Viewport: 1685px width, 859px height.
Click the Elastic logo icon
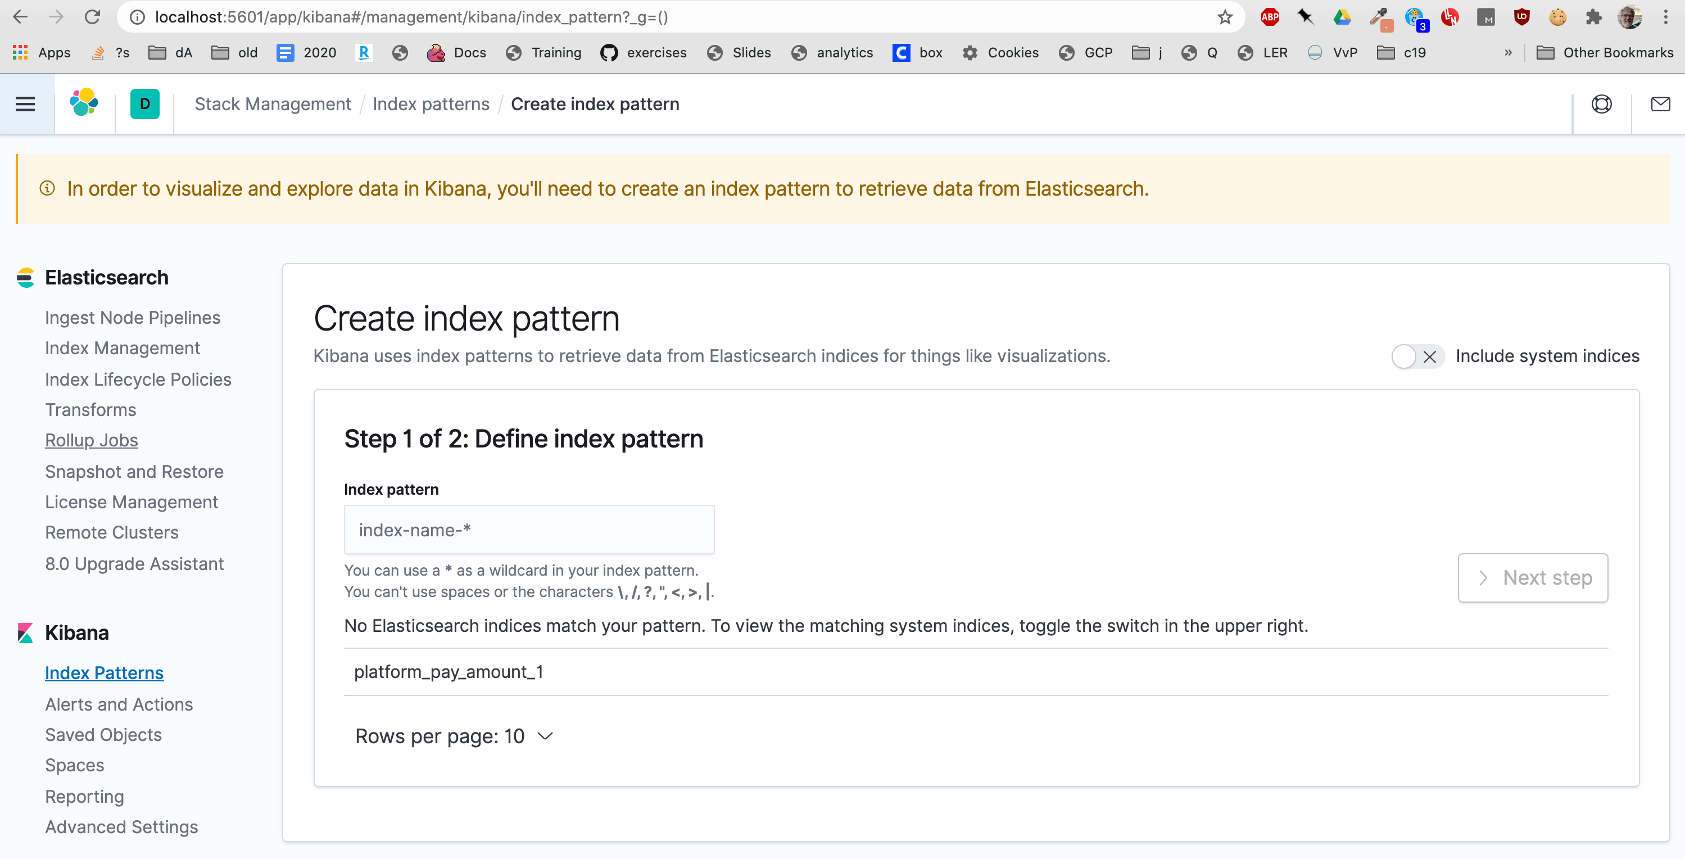pos(84,103)
